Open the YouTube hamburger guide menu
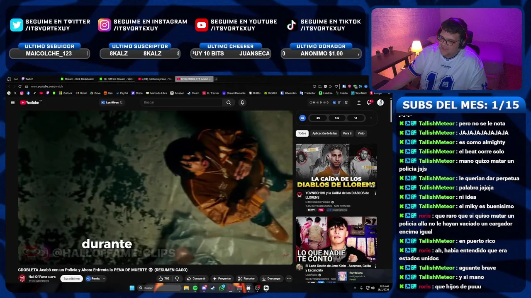 coord(13,103)
